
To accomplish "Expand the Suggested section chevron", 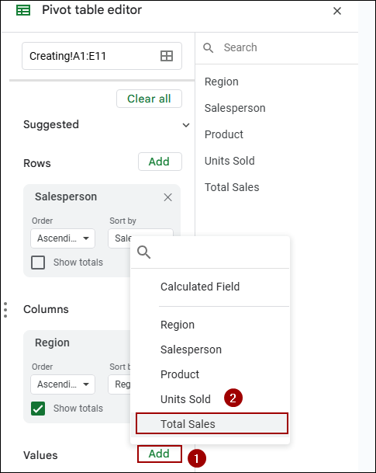I will pyautogui.click(x=186, y=125).
